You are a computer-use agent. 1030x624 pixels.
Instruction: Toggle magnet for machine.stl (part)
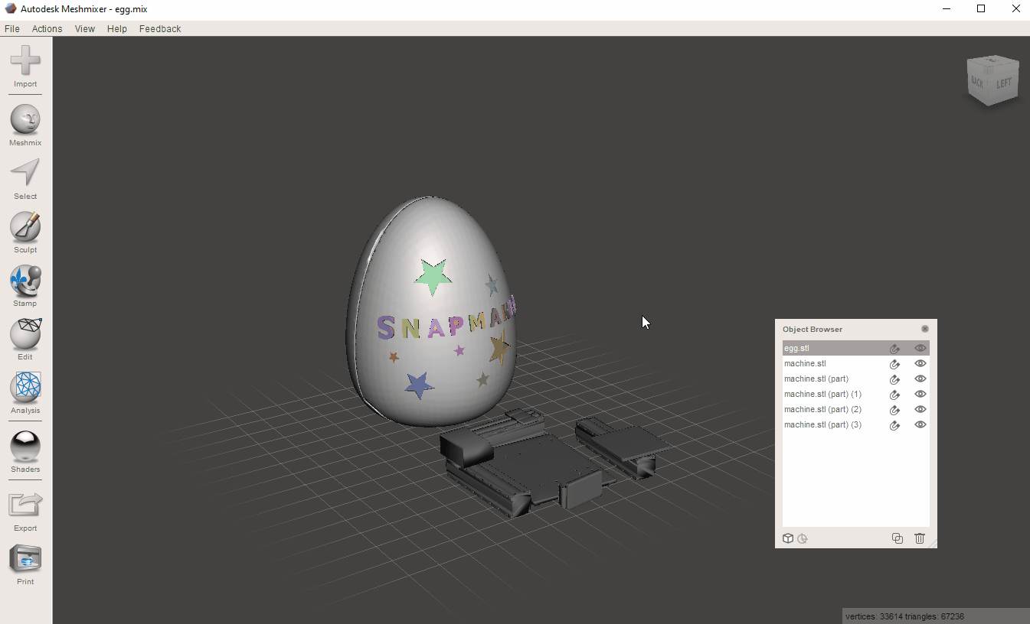(894, 379)
